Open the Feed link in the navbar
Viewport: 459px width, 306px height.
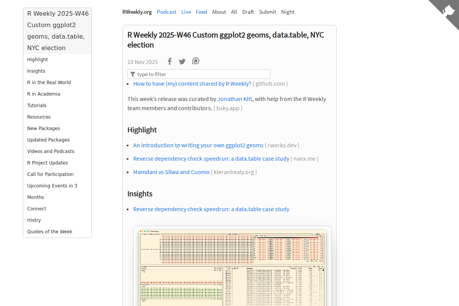click(x=201, y=12)
